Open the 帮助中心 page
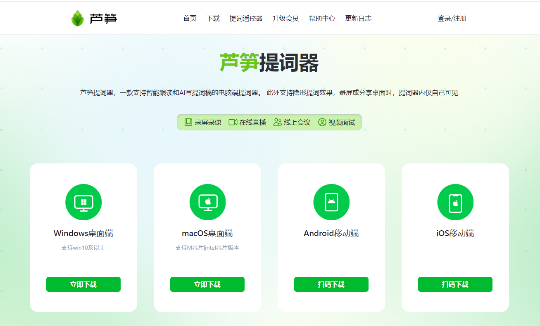Screen dimensions: 540x326 (x=322, y=18)
